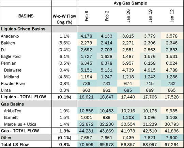Screen dimensions: 184x148
Task: Select Marcellus + Utica Feb 9 value 32,672
Action: click(86, 124)
